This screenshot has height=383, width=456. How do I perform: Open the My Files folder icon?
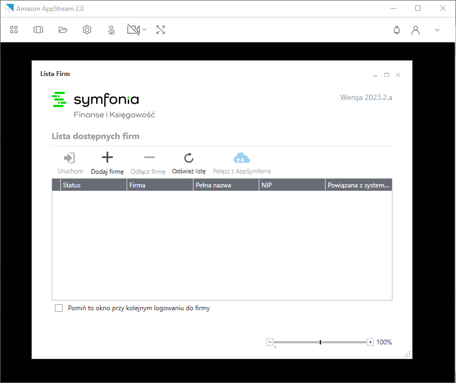coord(63,30)
